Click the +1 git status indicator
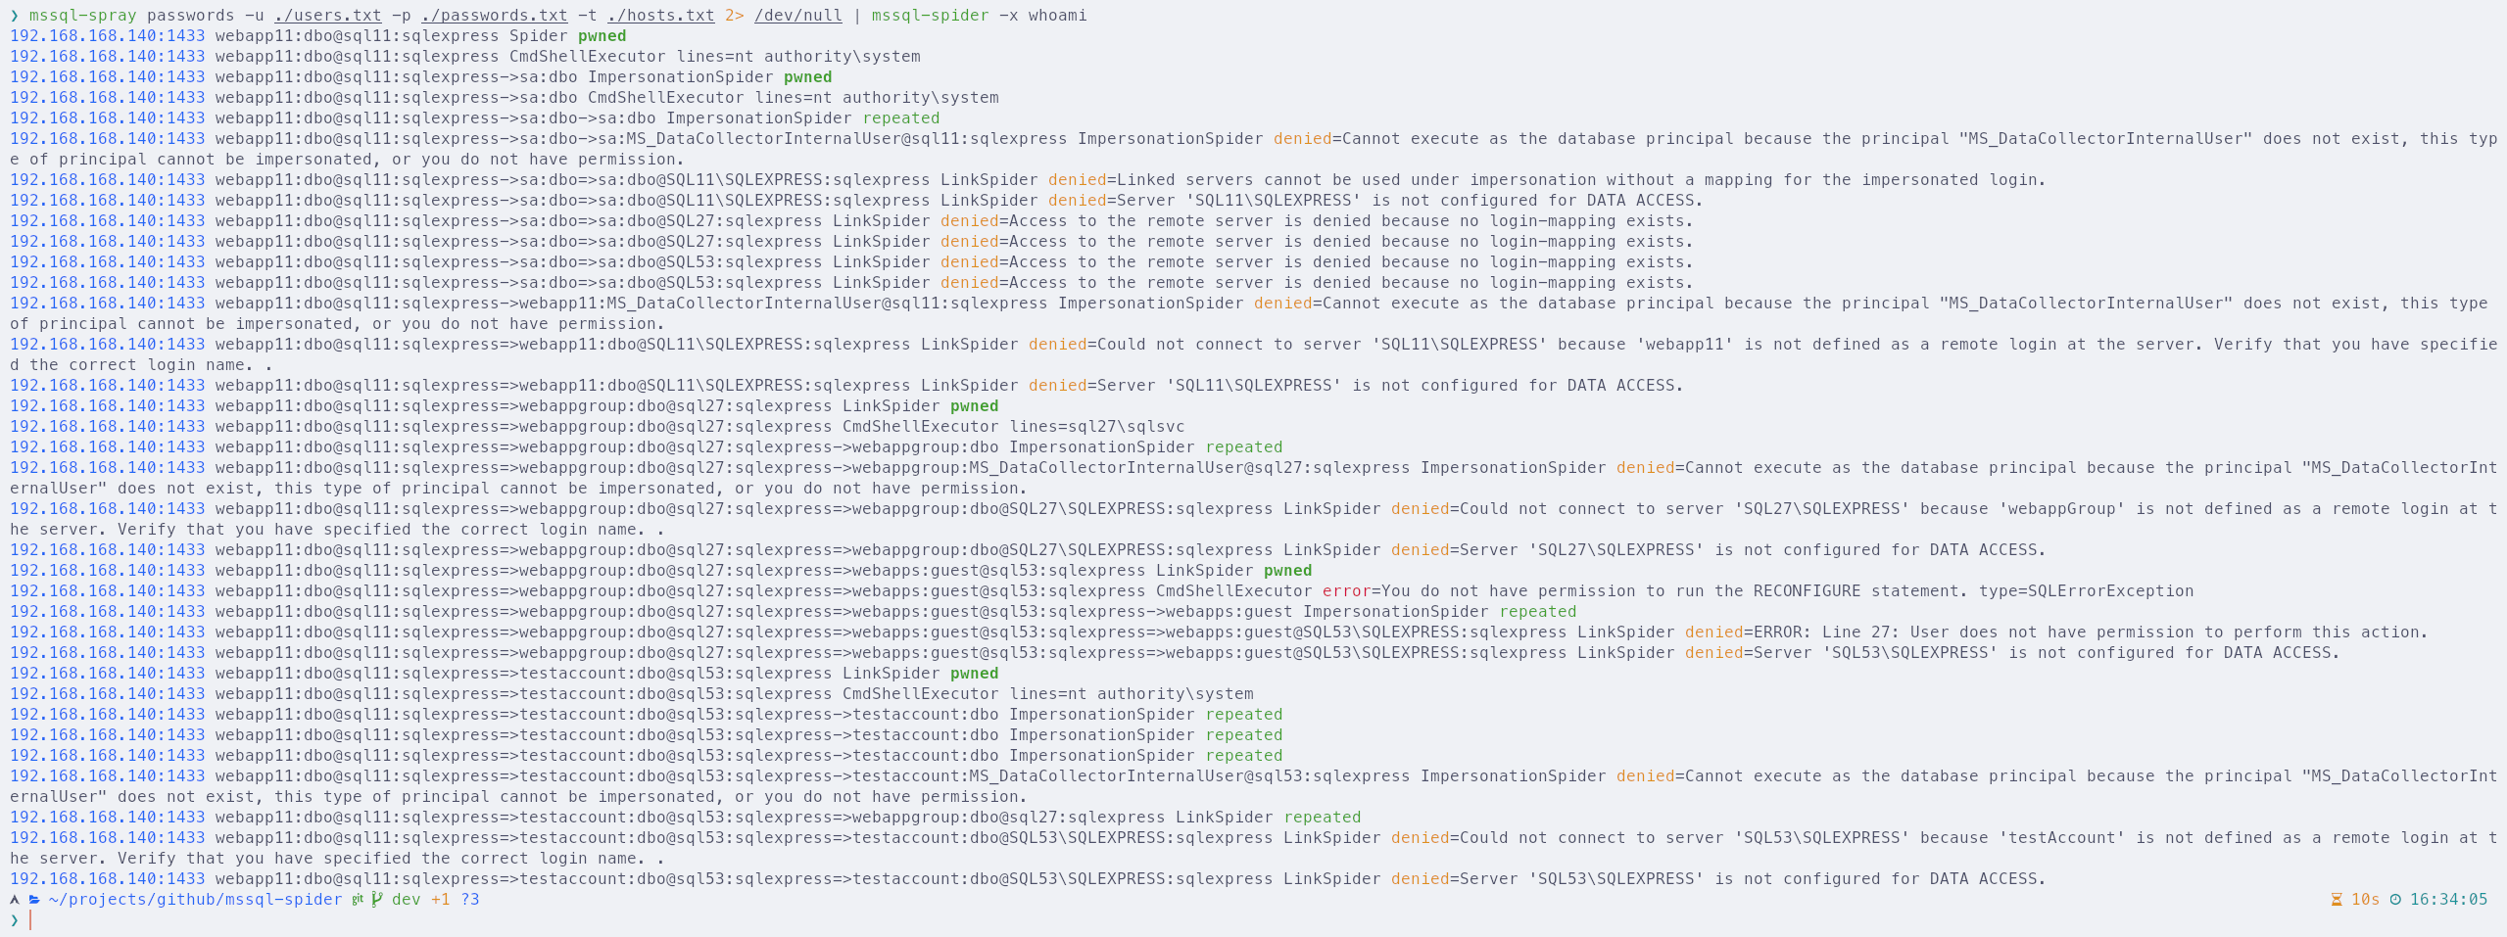The image size is (2507, 937). coord(441,899)
